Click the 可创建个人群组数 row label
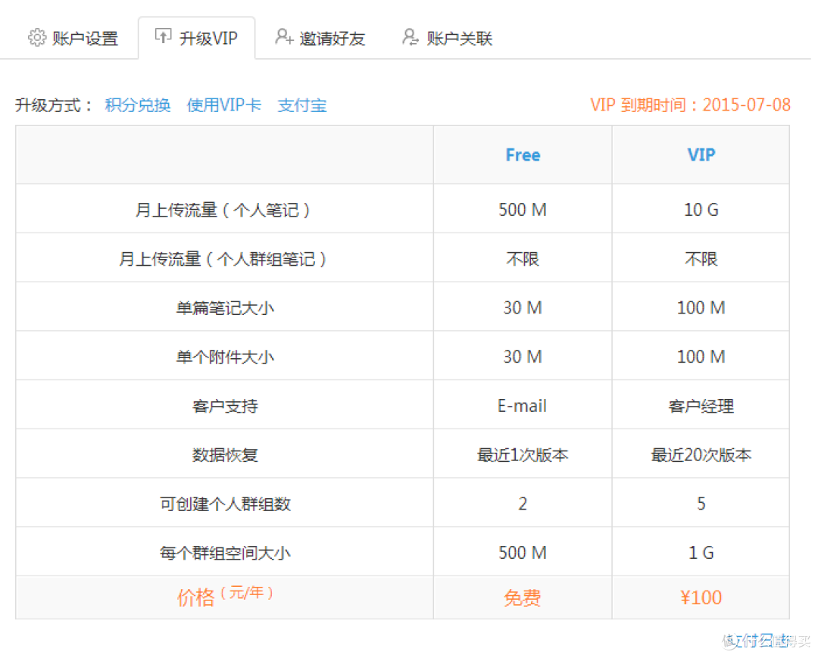 tap(225, 504)
